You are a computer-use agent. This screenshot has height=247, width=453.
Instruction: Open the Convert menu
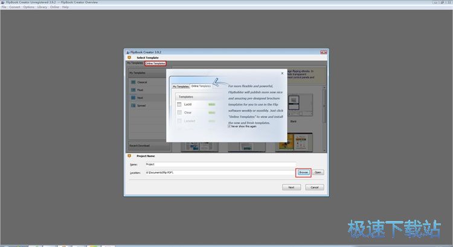pos(14,7)
